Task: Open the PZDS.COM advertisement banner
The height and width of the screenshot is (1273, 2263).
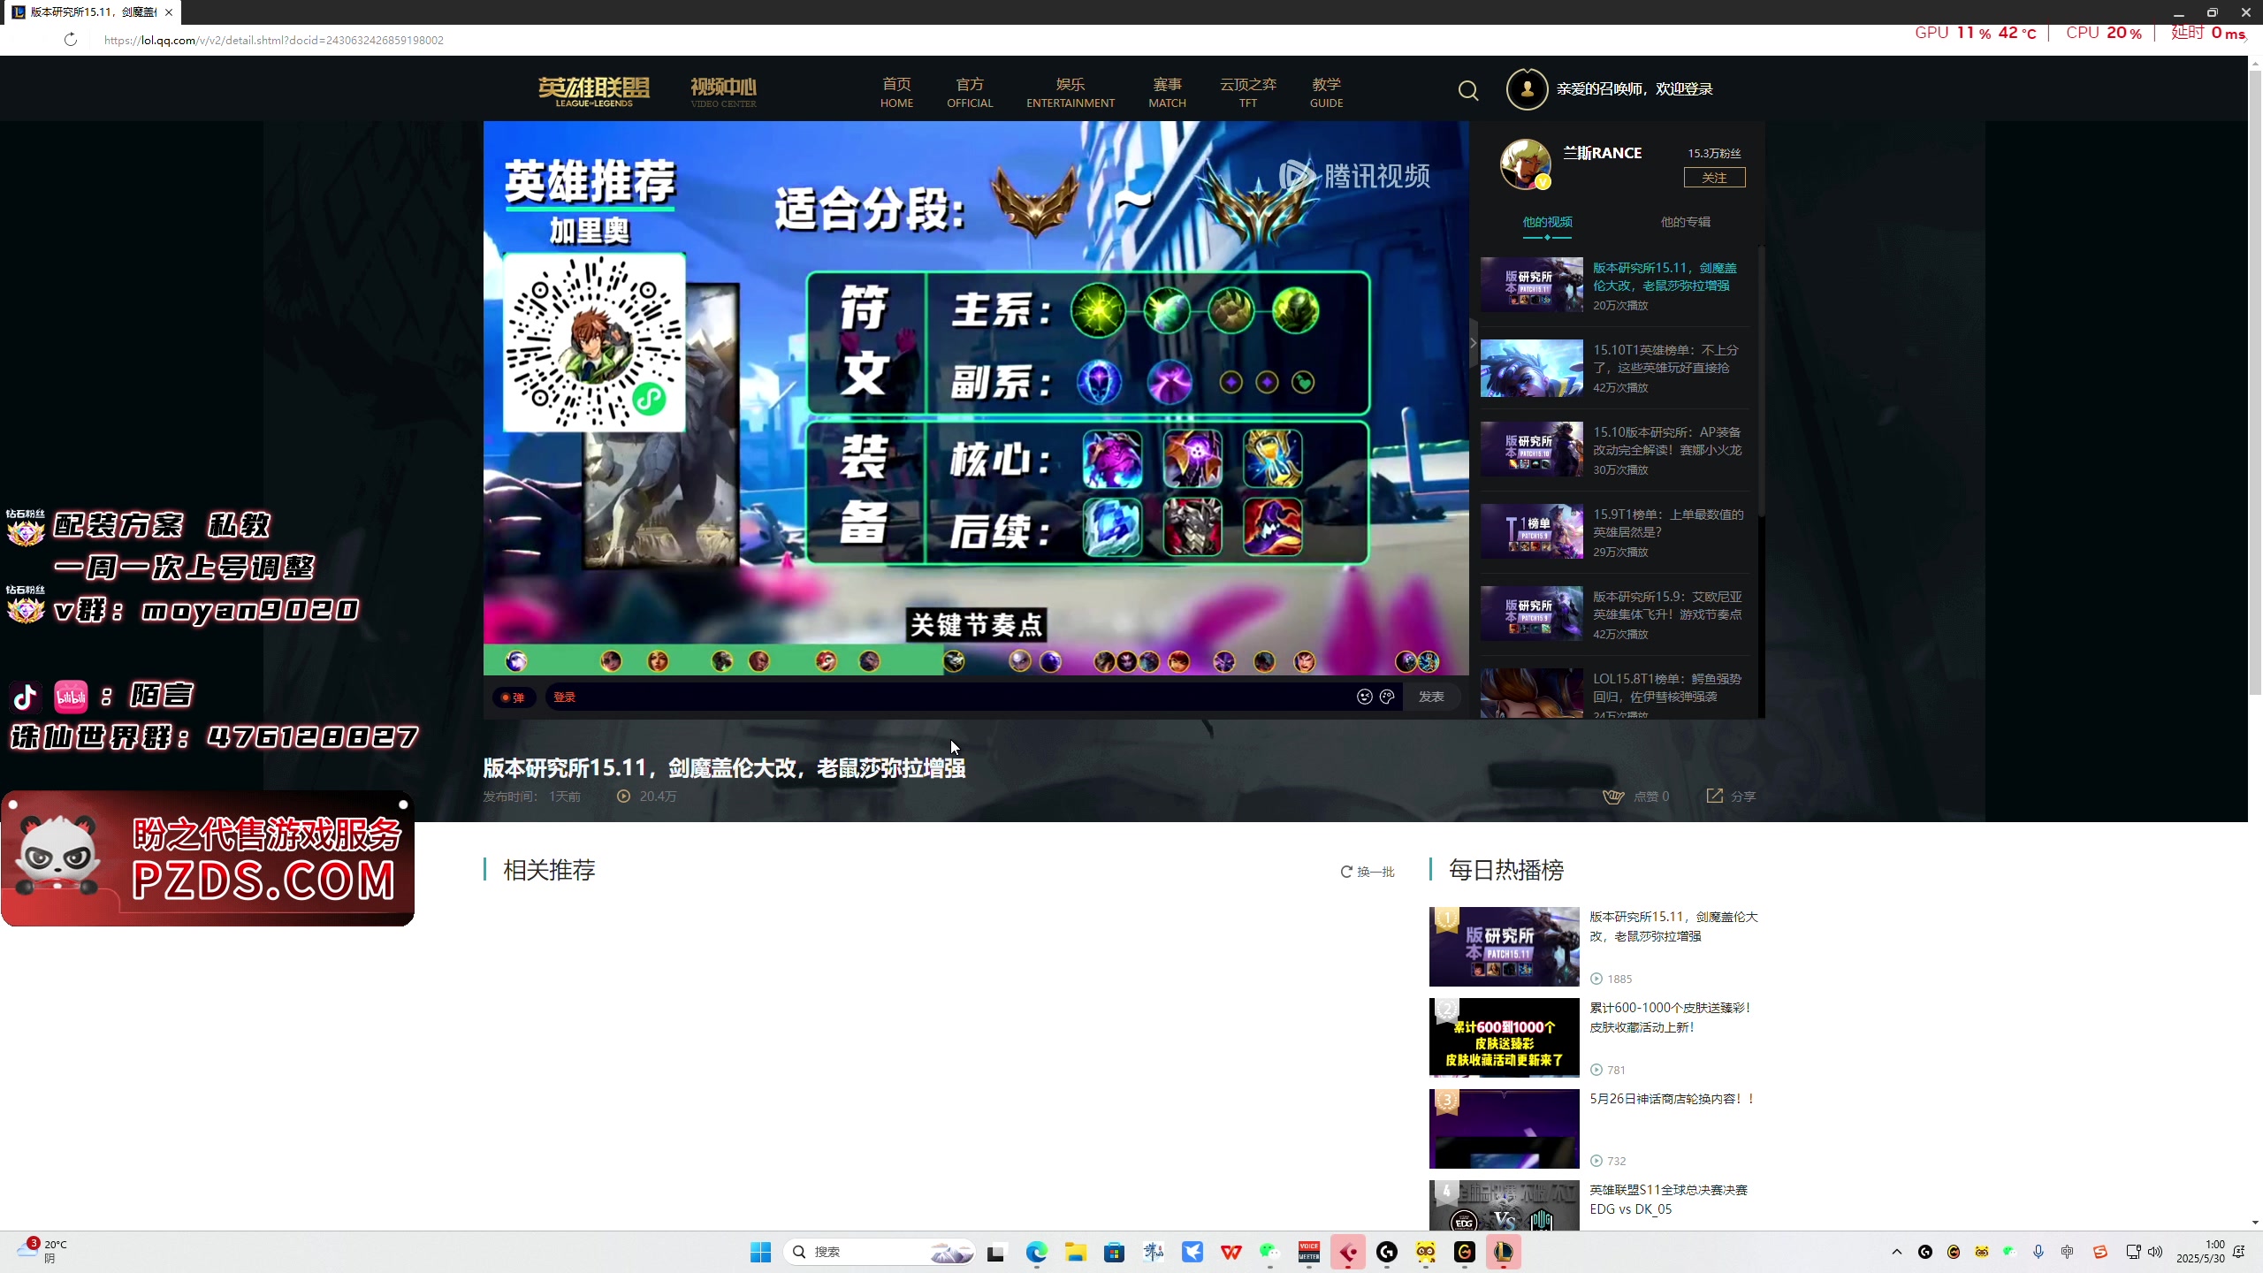Action: click(208, 858)
